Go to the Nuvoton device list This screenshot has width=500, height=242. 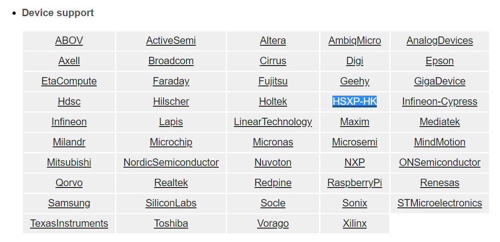point(273,163)
